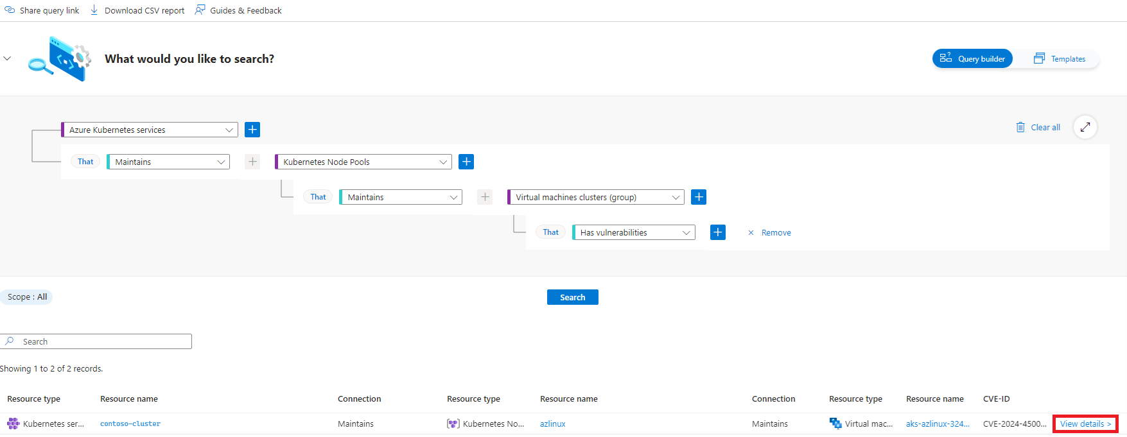The height and width of the screenshot is (437, 1127).
Task: Click the CVE-2024-4500... cell
Action: [1015, 424]
